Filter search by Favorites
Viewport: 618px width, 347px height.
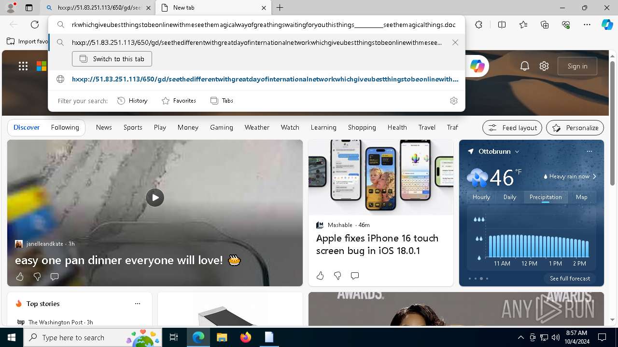179,101
